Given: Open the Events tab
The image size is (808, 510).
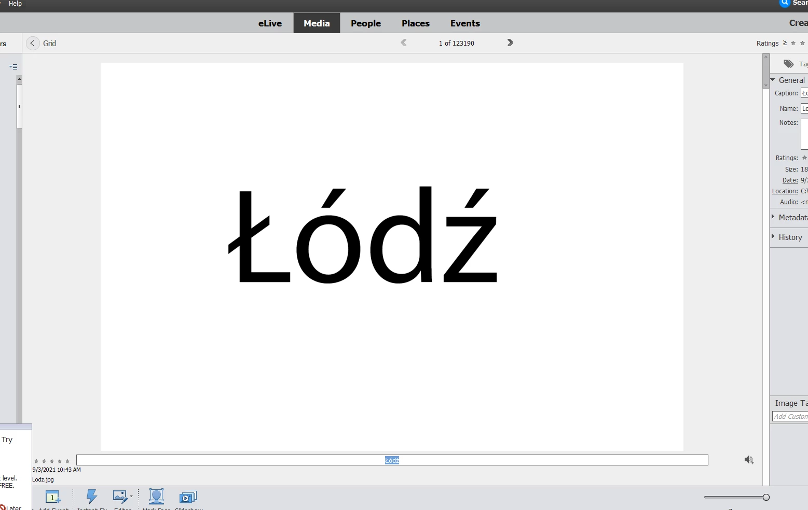Looking at the screenshot, I should coord(465,23).
